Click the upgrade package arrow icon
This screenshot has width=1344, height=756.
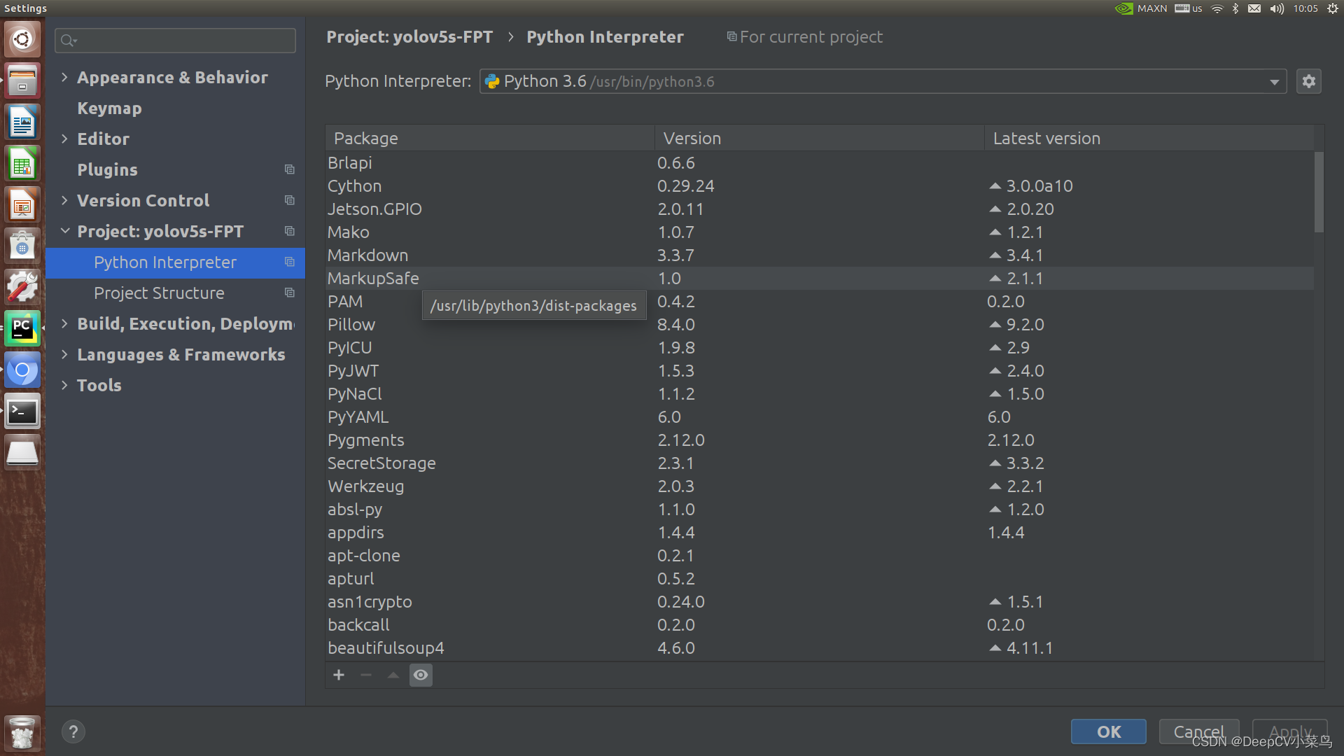[393, 675]
